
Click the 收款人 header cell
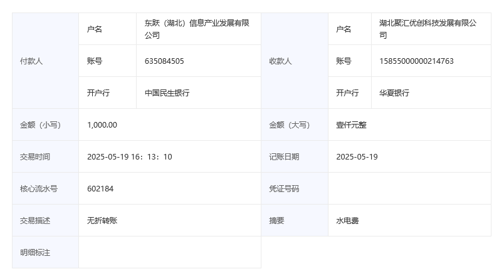(x=280, y=61)
